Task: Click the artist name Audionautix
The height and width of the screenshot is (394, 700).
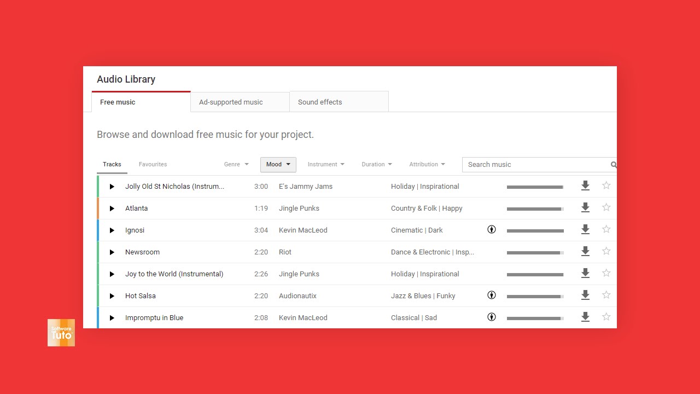Action: click(x=297, y=296)
